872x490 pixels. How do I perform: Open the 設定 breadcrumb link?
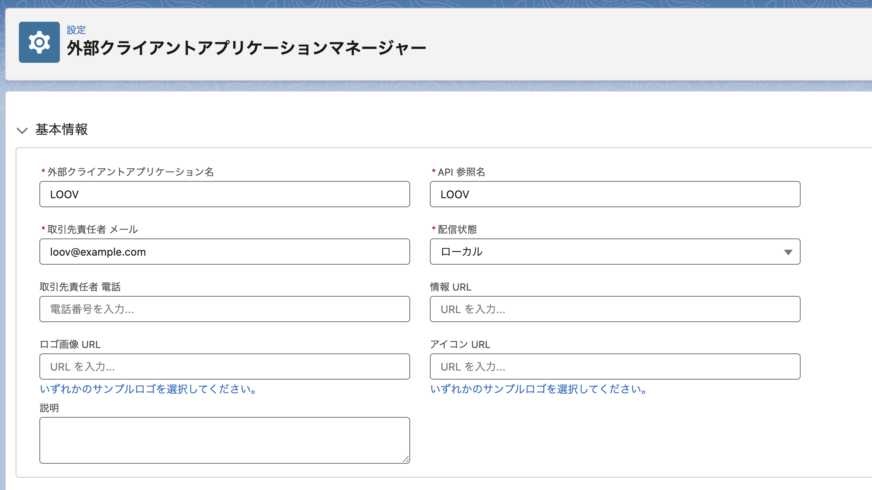pos(76,30)
